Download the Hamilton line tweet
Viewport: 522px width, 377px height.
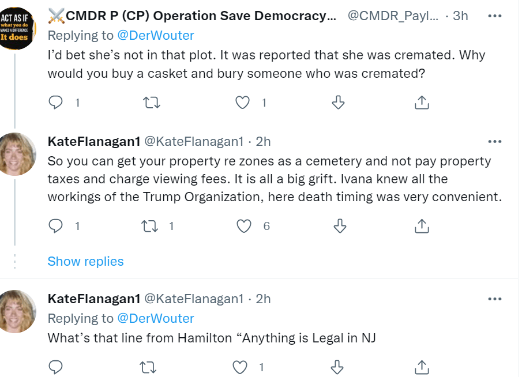click(x=339, y=367)
